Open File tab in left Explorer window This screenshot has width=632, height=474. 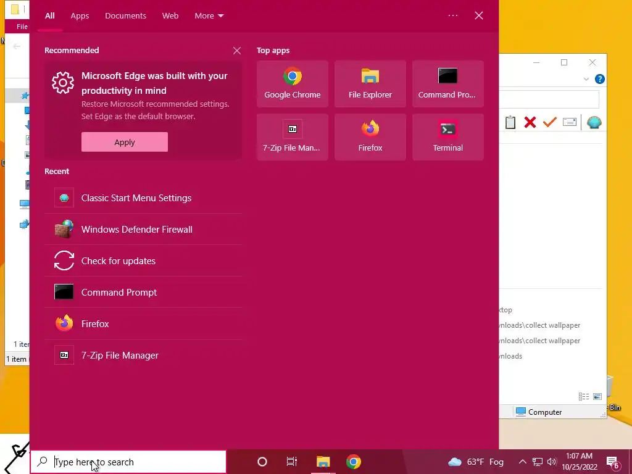pyautogui.click(x=22, y=27)
